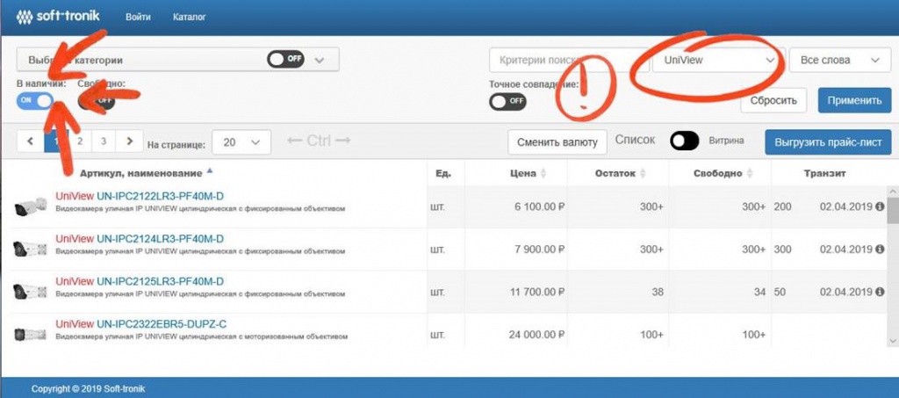
Task: Click transit info icon for UN-IPC2122LR3-PF40M-D
Action: pyautogui.click(x=880, y=206)
